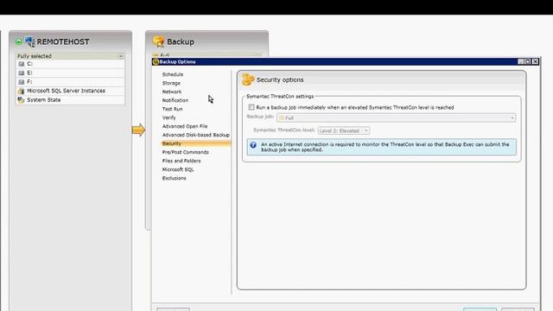Open the Verify options page
553x311 pixels.
click(x=169, y=117)
